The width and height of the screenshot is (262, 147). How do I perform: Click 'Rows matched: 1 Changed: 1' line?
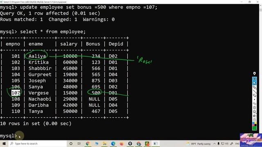tap(57, 20)
